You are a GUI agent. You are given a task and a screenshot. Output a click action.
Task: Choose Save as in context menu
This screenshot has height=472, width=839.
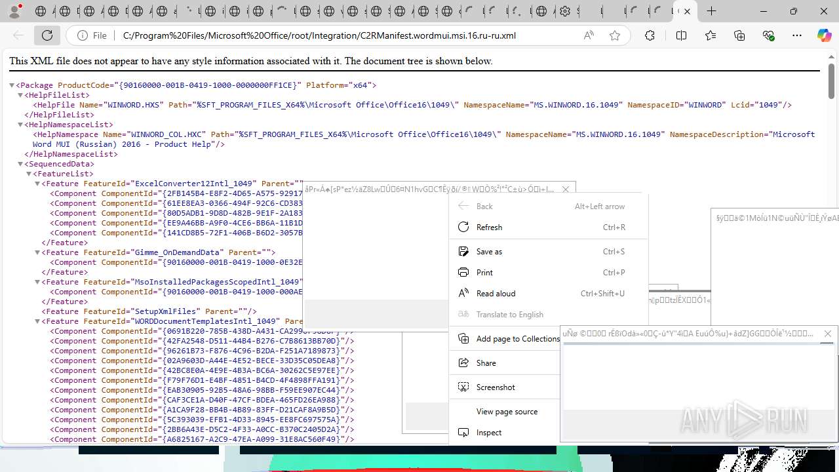click(548, 251)
